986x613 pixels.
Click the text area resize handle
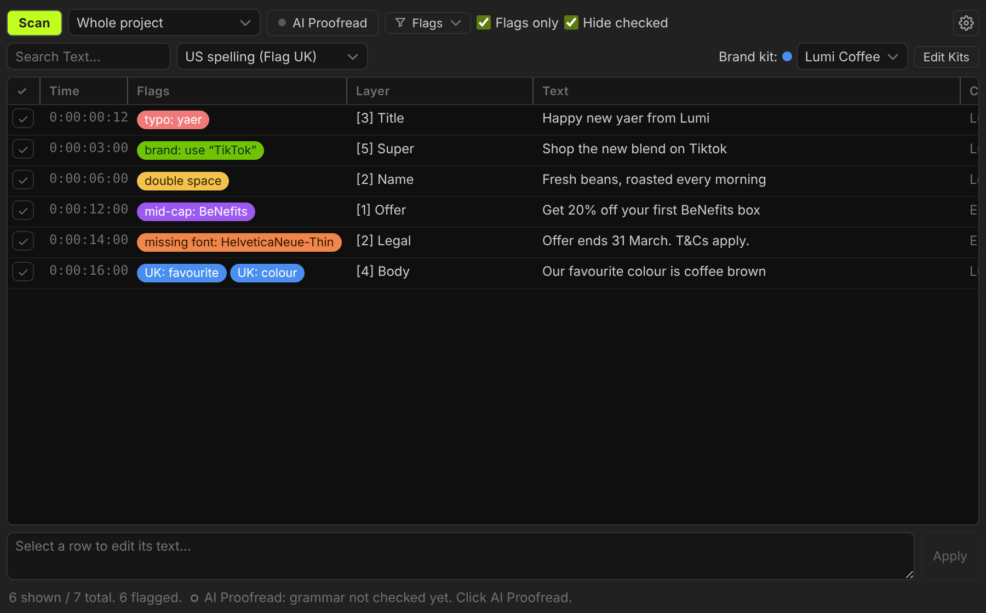click(909, 574)
